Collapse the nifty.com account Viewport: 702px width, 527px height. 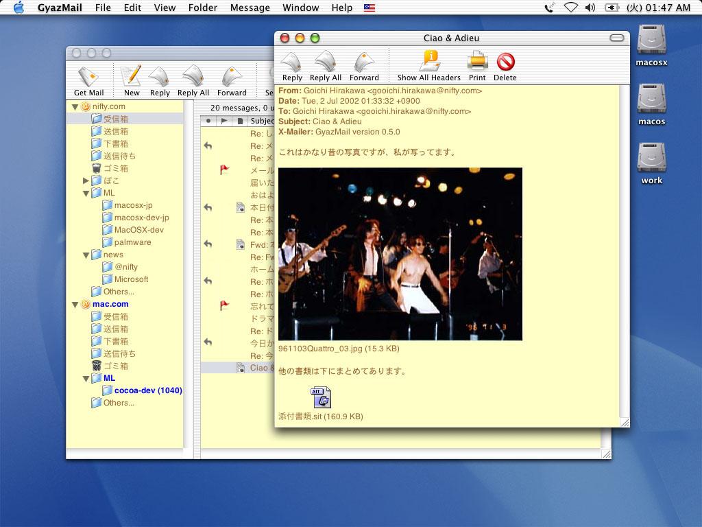(75, 106)
